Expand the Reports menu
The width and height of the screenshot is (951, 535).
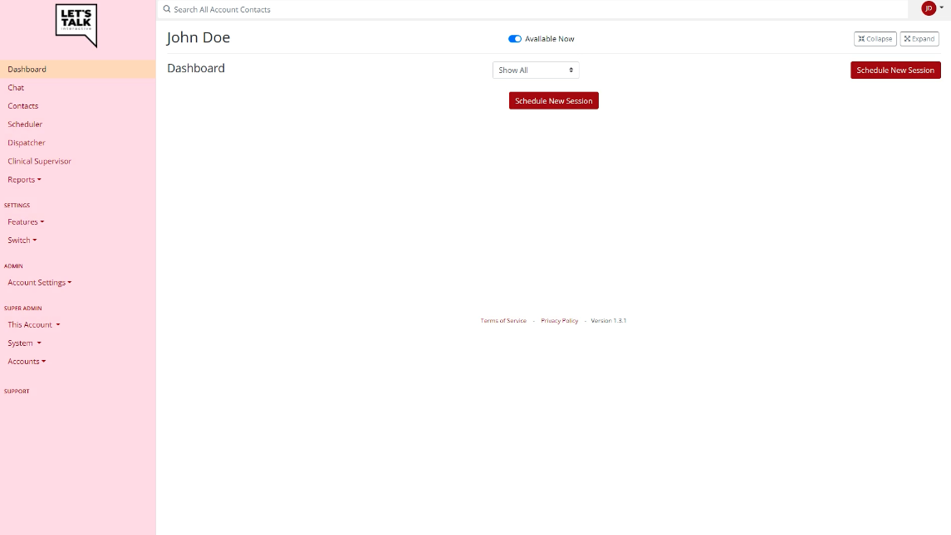click(24, 179)
